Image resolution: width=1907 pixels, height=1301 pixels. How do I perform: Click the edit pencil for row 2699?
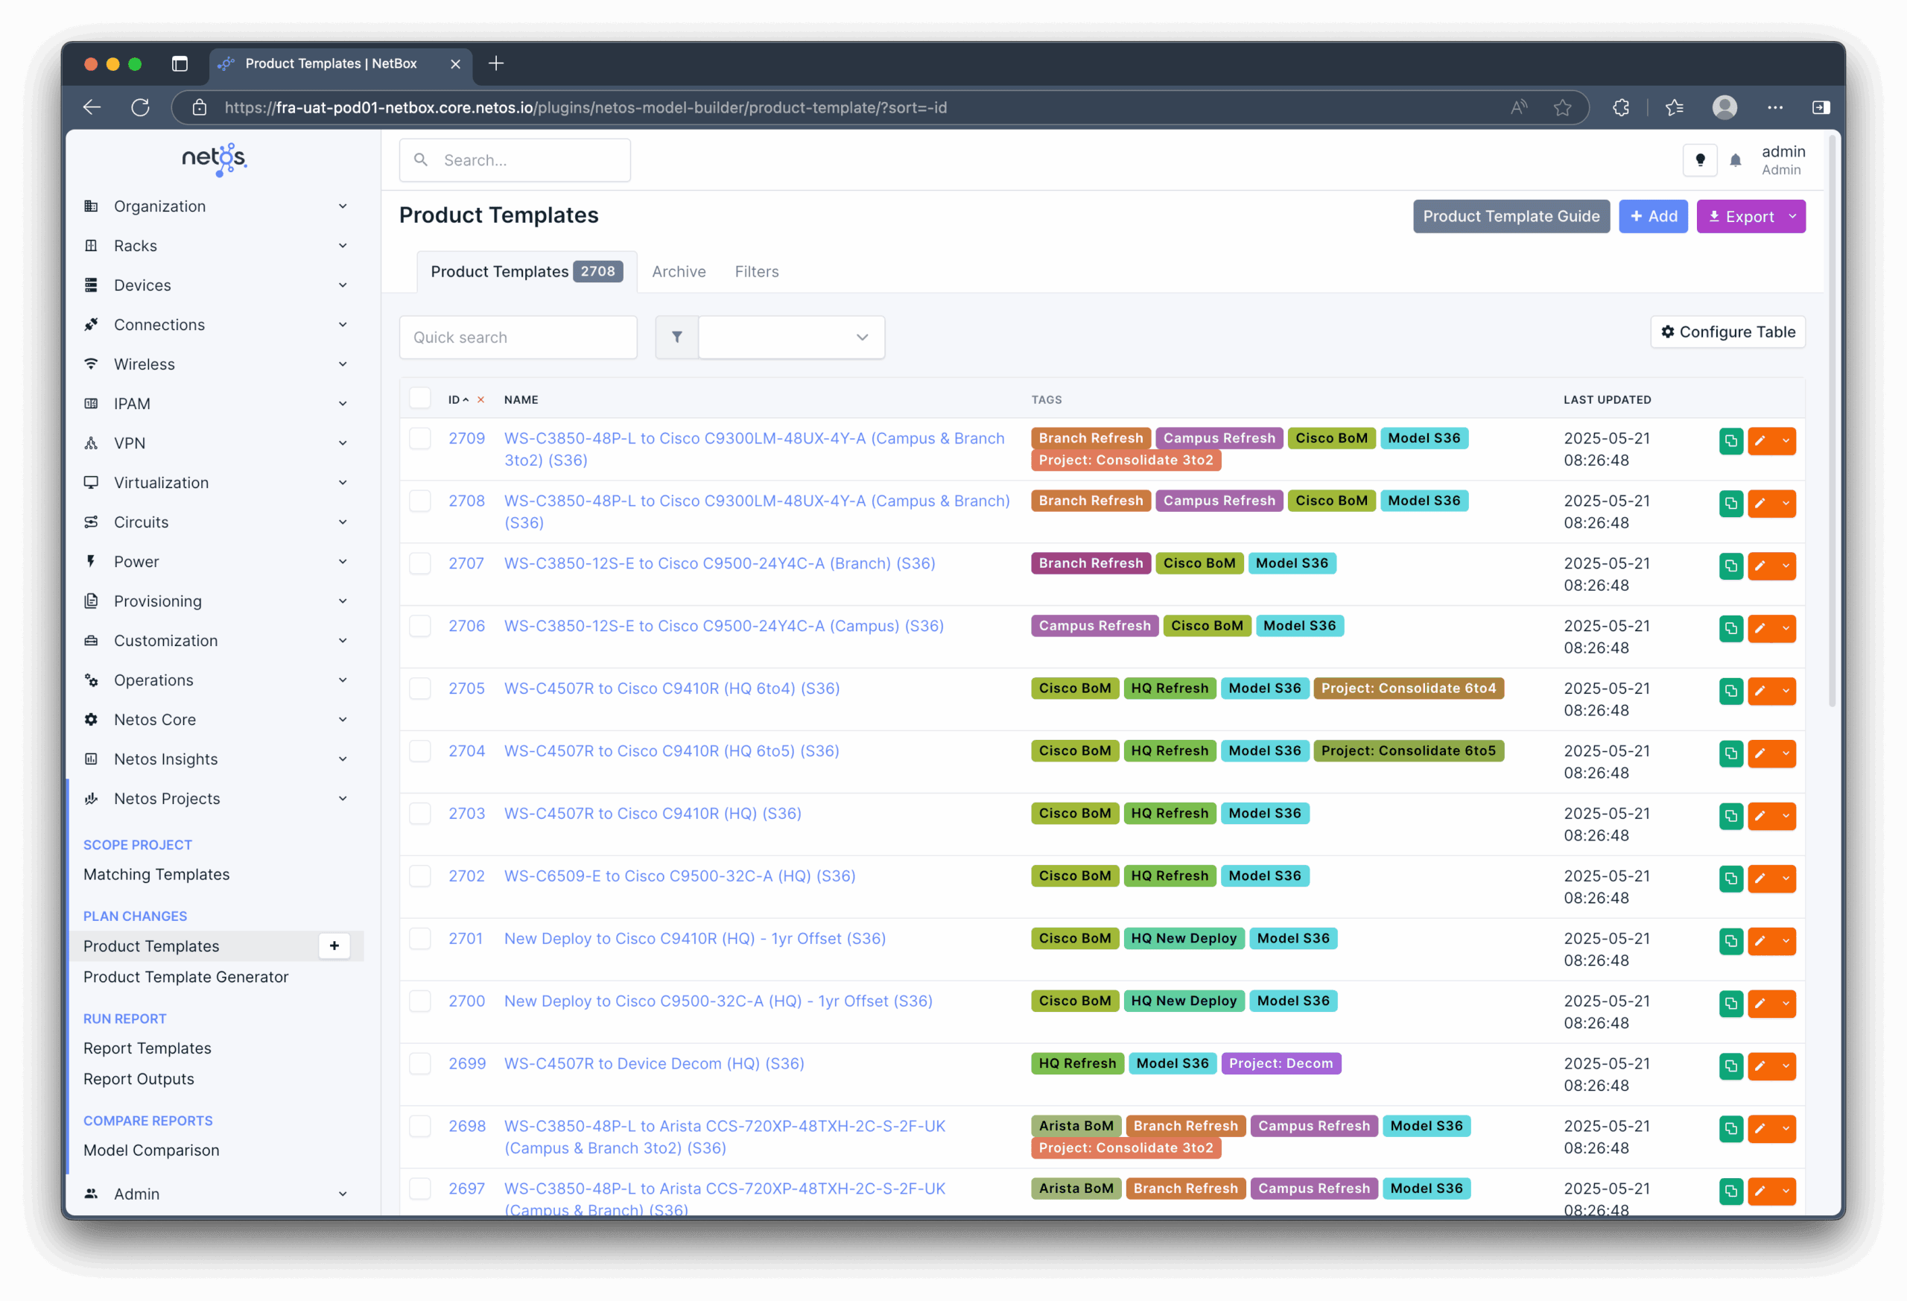tap(1760, 1066)
